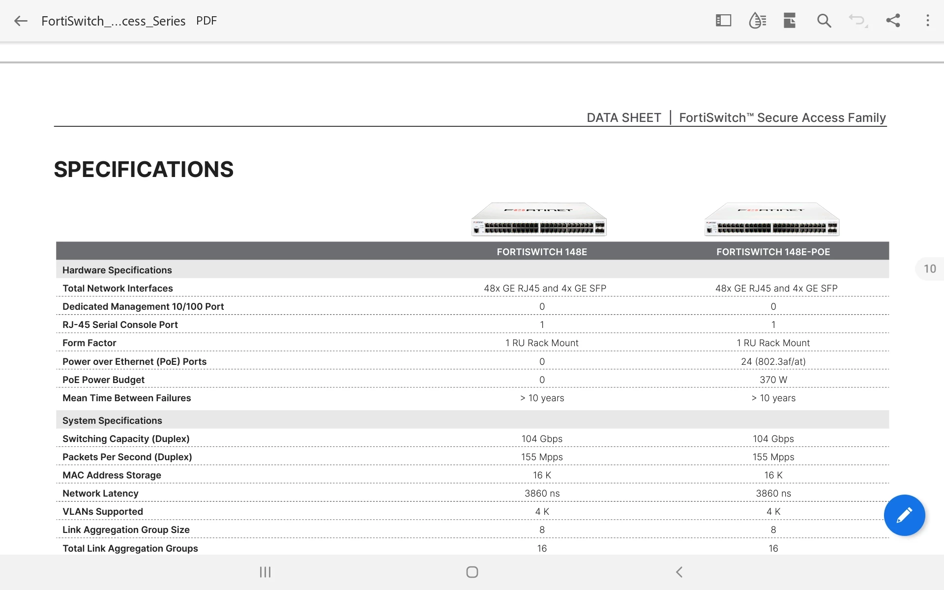Select Link Aggregation Group Size label
The width and height of the screenshot is (944, 590).
coord(126,530)
